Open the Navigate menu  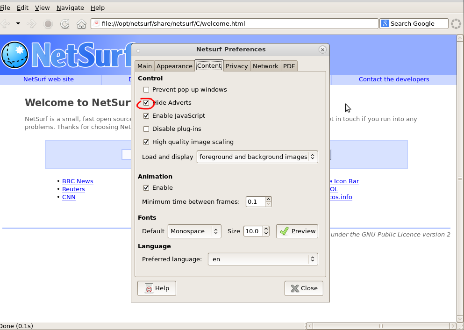(70, 7)
